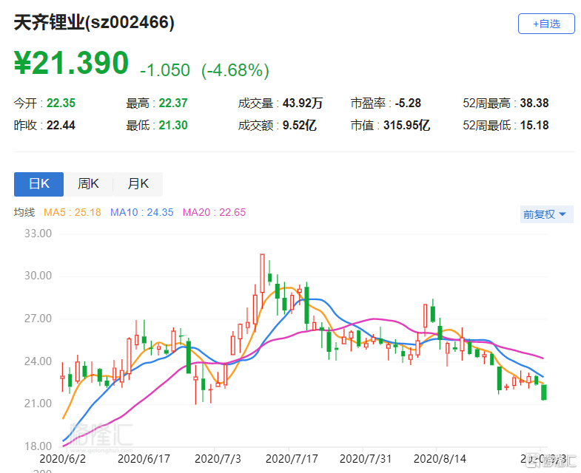Open the 前复权 adjustment dropdown
581x473 pixels.
(x=546, y=214)
